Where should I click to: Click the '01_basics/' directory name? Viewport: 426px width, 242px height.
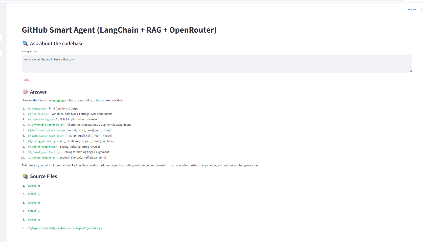(59, 101)
